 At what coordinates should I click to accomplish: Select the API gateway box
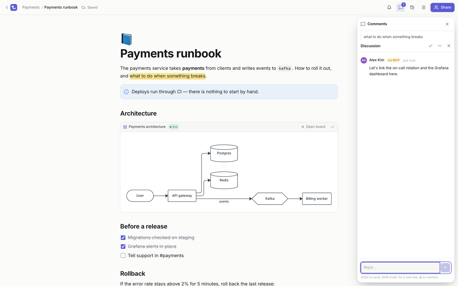[x=182, y=196]
